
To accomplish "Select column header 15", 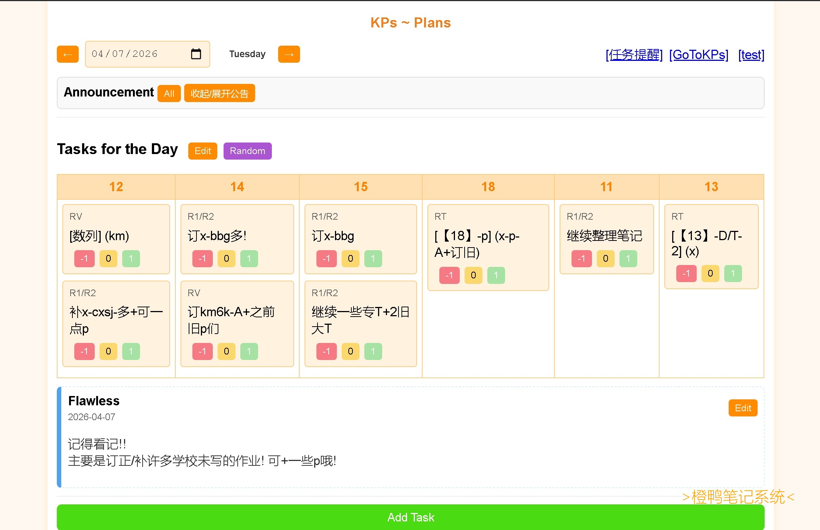I will [361, 187].
